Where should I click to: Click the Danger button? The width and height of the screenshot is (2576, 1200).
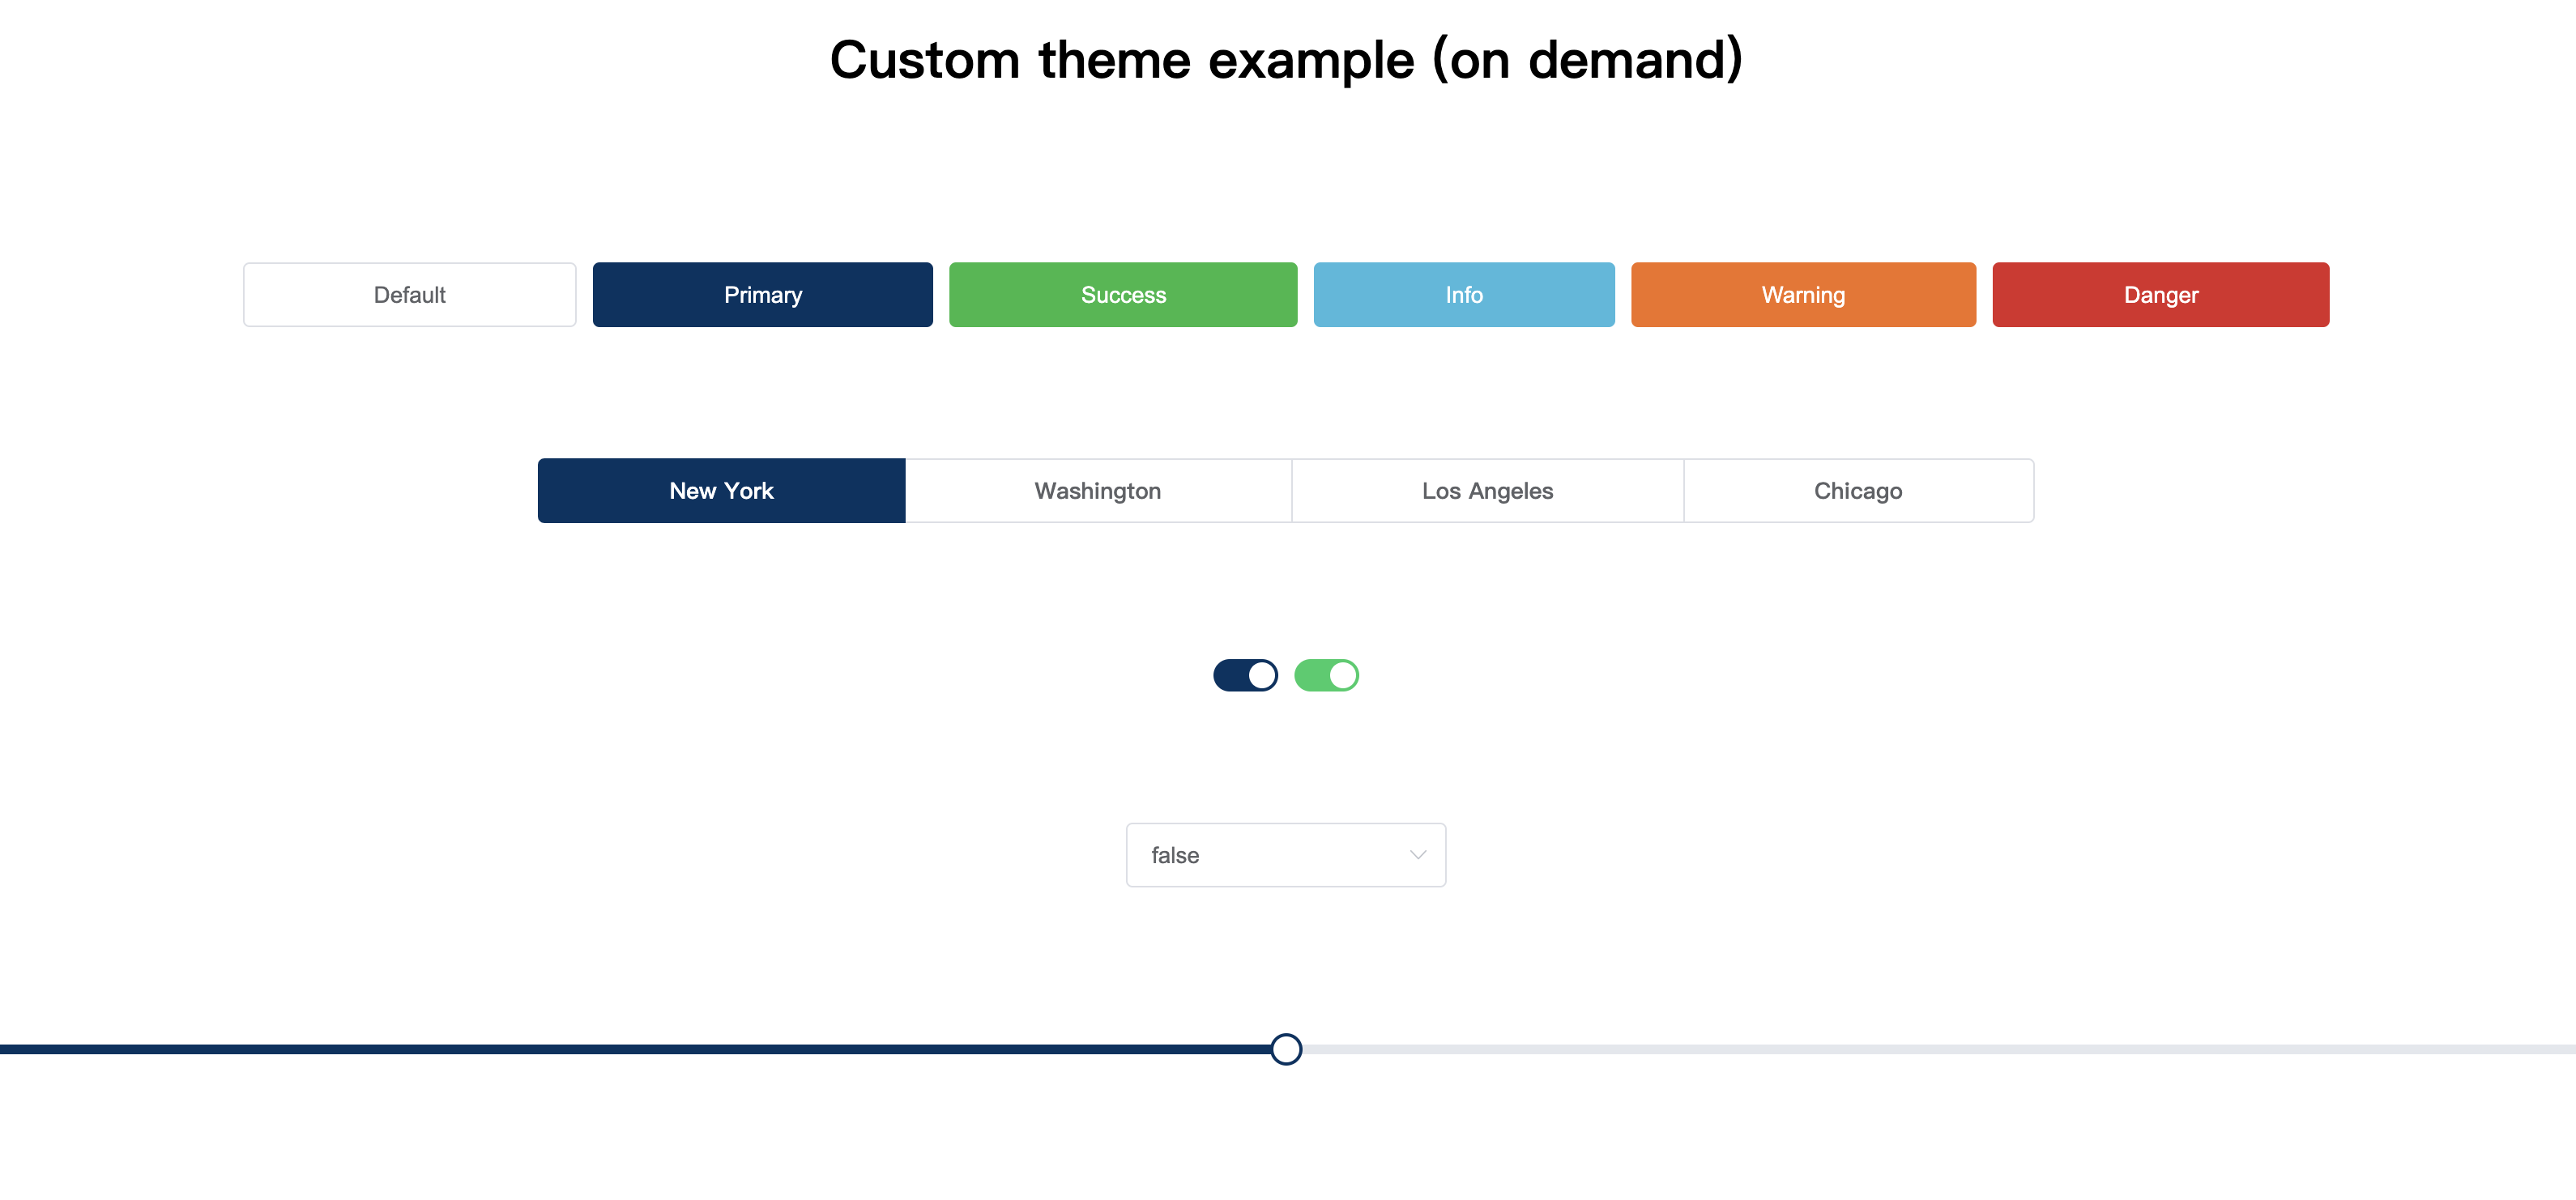coord(2160,294)
